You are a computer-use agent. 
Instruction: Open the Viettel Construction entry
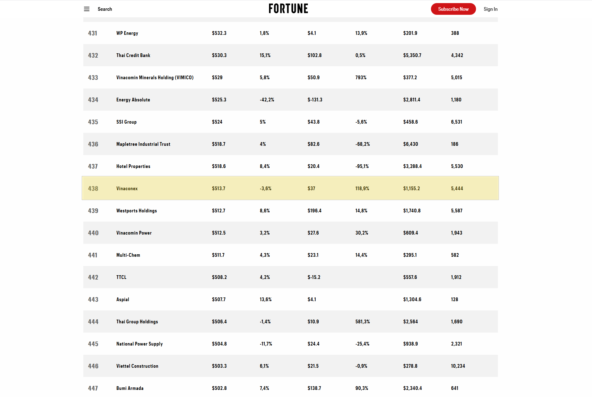pyautogui.click(x=137, y=366)
